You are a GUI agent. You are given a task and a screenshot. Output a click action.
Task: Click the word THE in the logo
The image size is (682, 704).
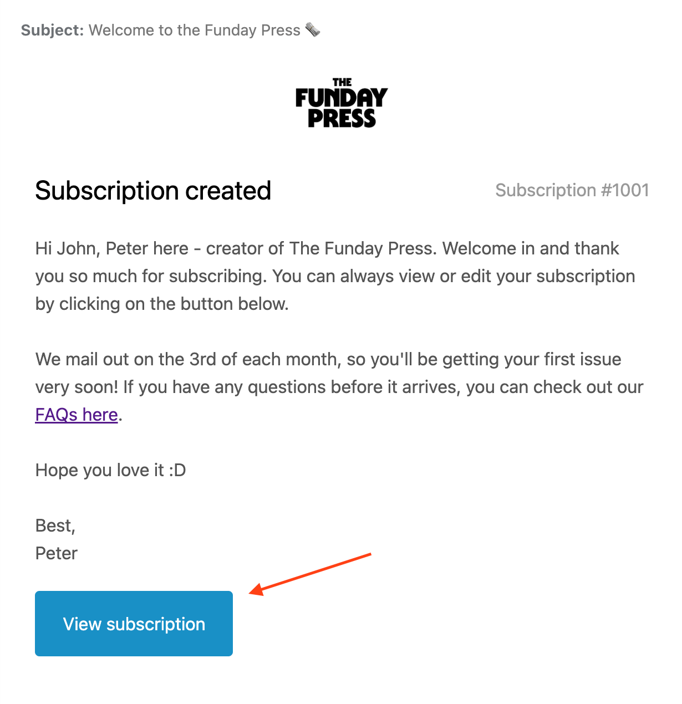pos(342,82)
